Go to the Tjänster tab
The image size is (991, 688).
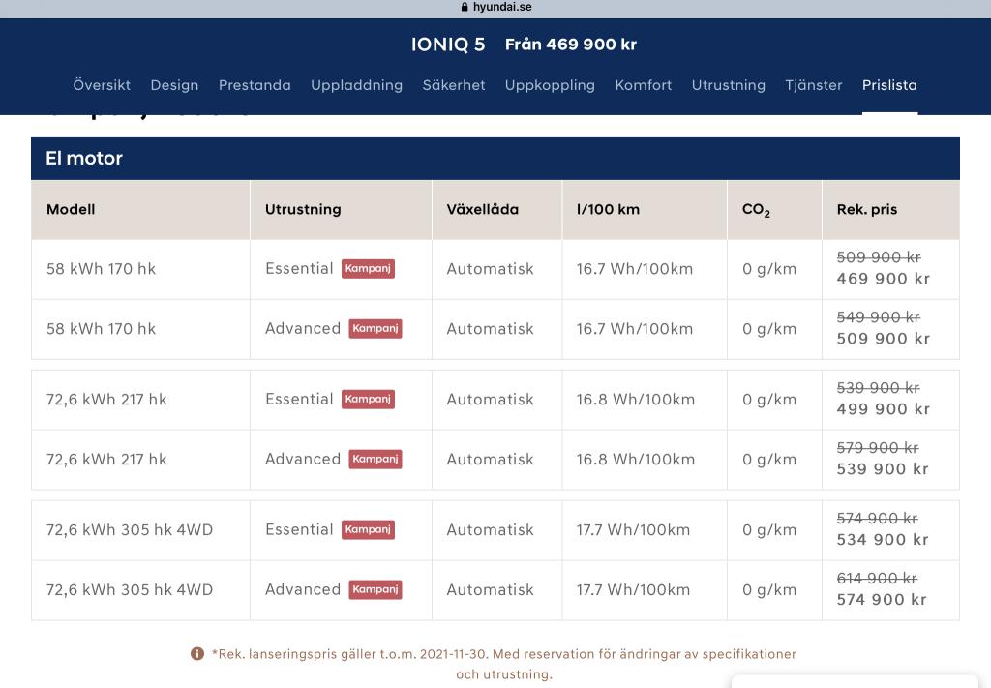pyautogui.click(x=814, y=85)
